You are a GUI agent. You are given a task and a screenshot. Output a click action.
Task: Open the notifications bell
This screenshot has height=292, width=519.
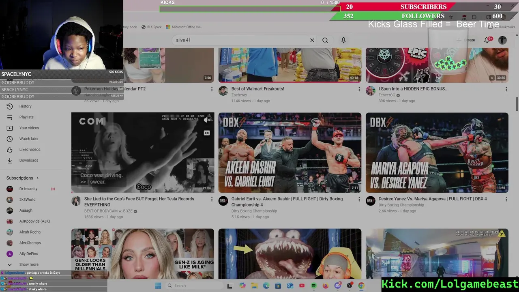(x=488, y=40)
